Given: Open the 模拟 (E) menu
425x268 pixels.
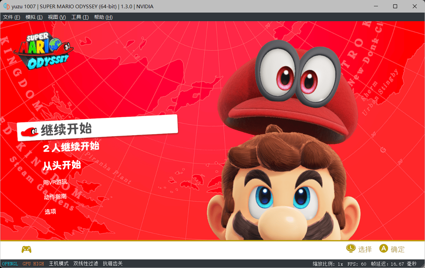Looking at the screenshot, I should click(x=34, y=17).
